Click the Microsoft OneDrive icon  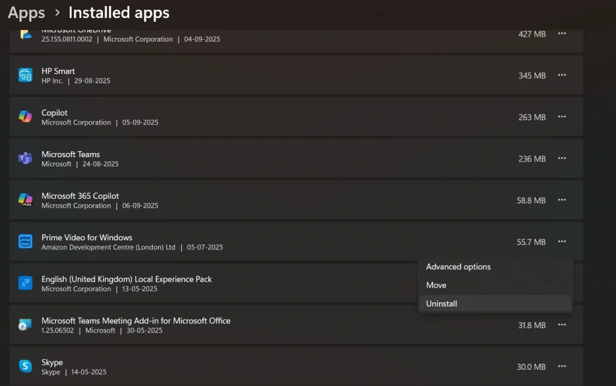tap(25, 34)
